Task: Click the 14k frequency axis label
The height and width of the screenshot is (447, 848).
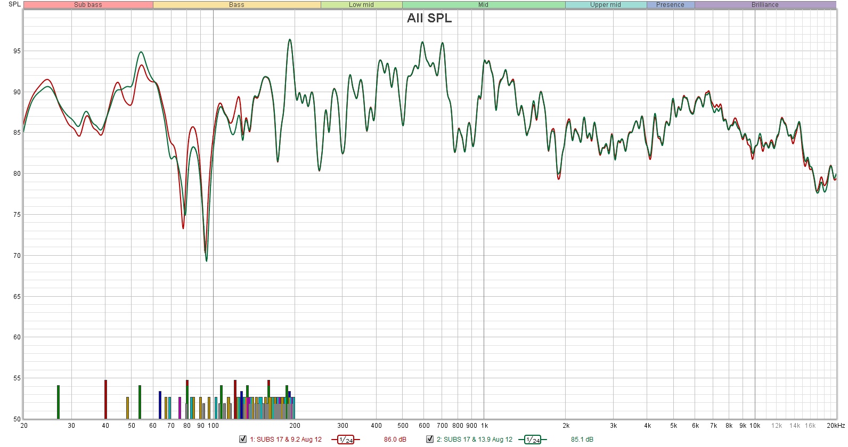Action: 795,426
